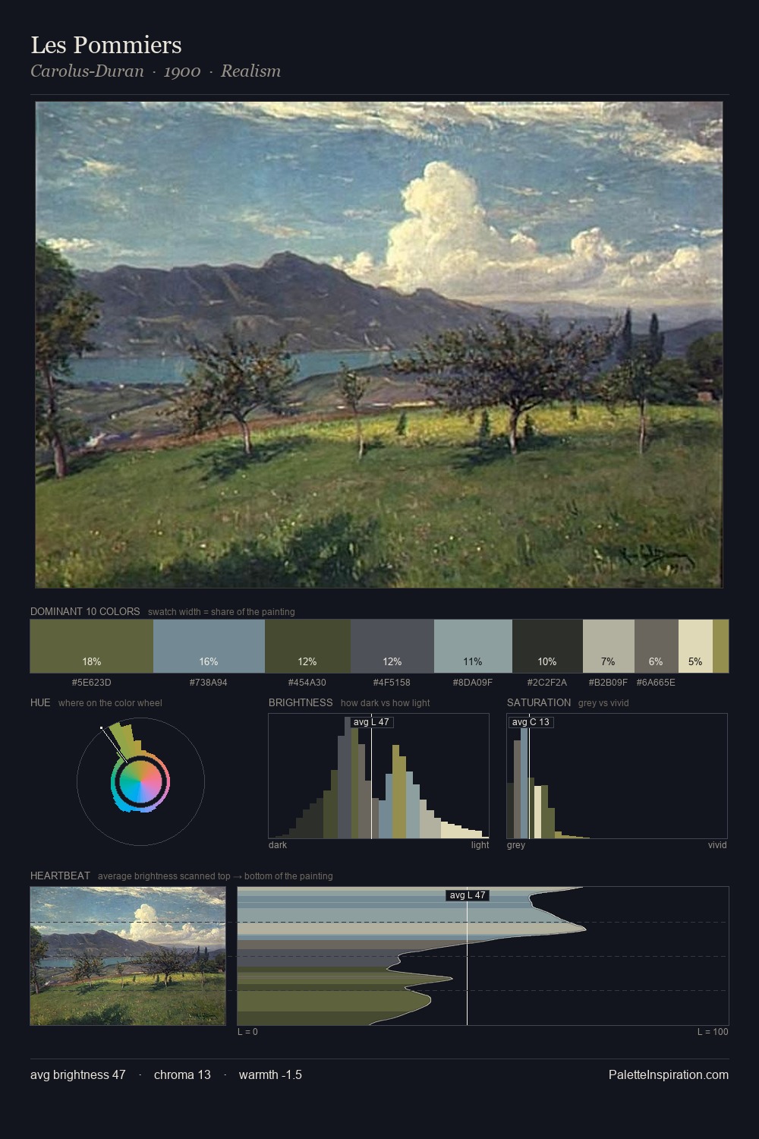Click the 'grey vs vivid' caption

pyautogui.click(x=604, y=703)
